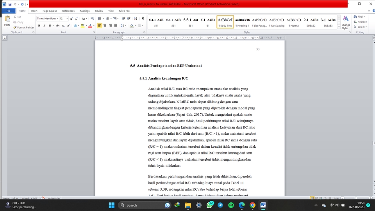The image size is (375, 211).
Task: Click the Find button
Action: 359,17
